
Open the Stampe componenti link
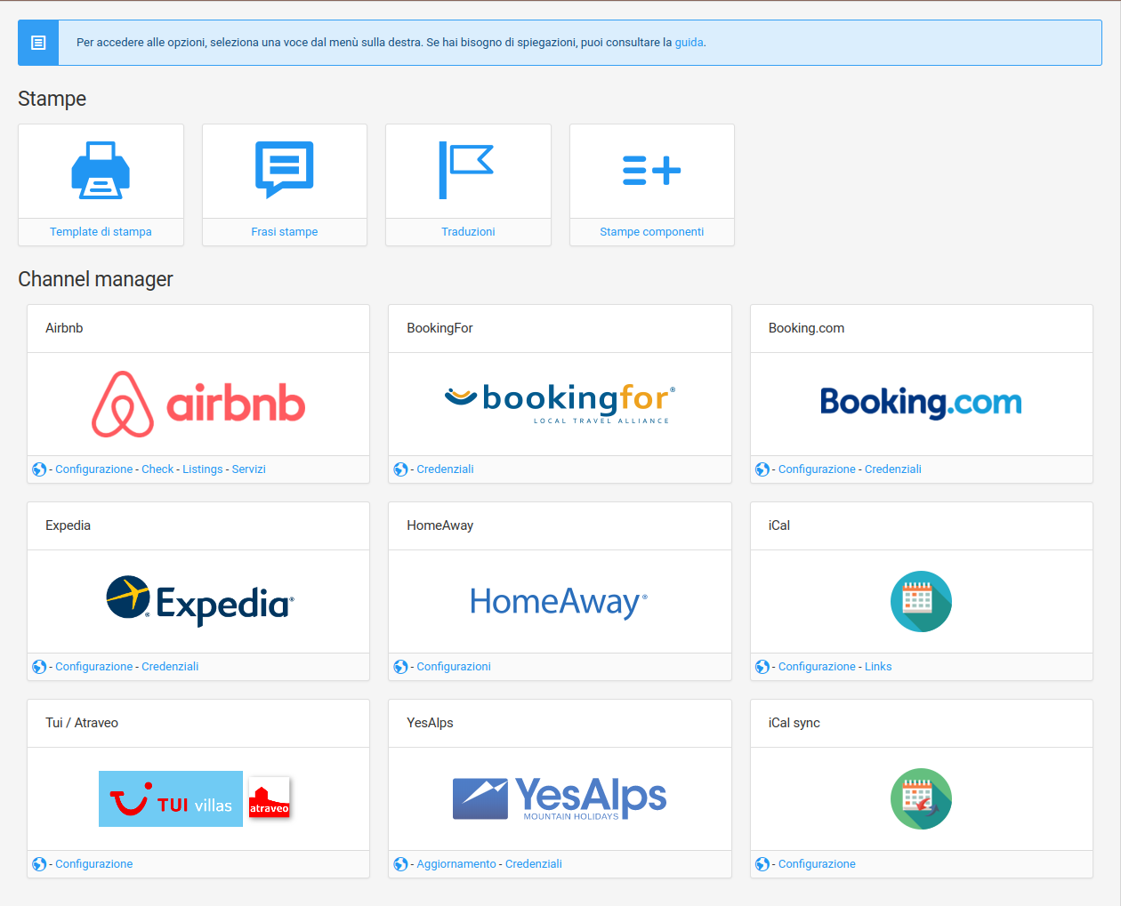pos(652,232)
